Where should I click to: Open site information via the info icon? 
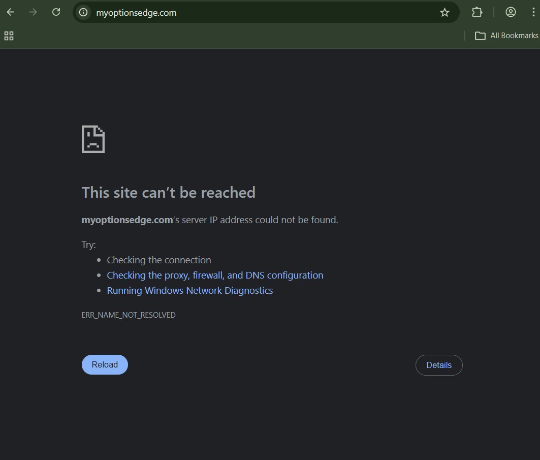(83, 12)
